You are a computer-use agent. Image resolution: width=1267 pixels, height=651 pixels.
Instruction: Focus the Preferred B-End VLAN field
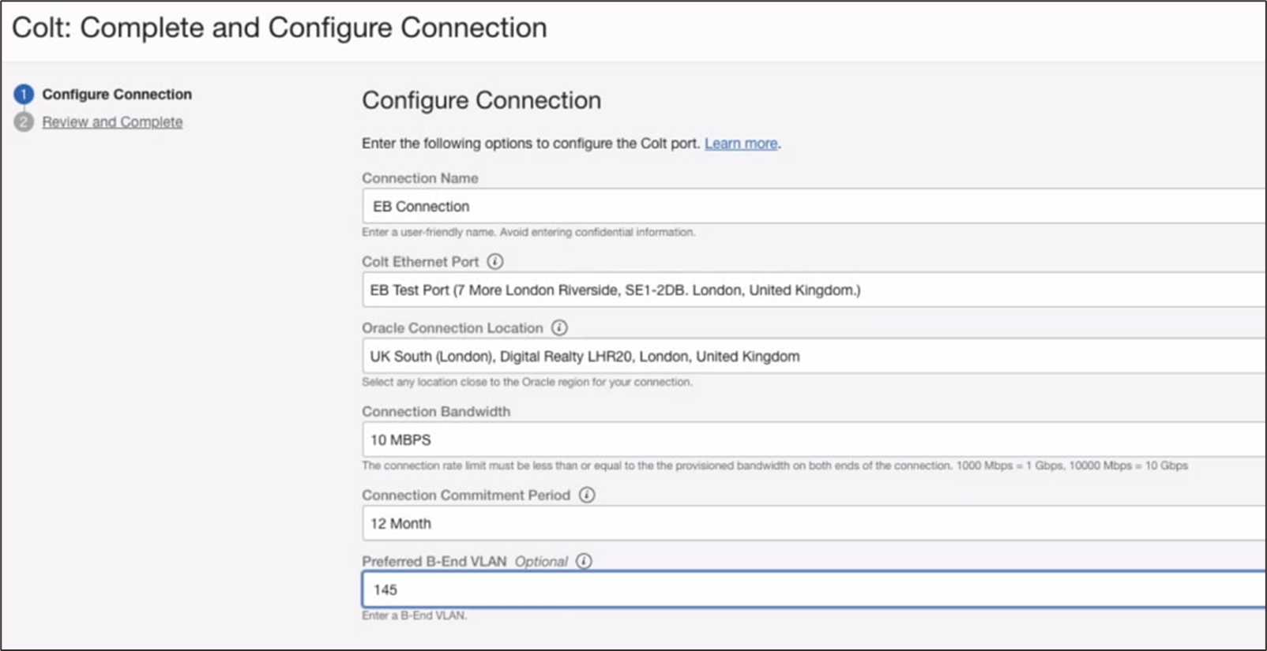[x=814, y=589]
